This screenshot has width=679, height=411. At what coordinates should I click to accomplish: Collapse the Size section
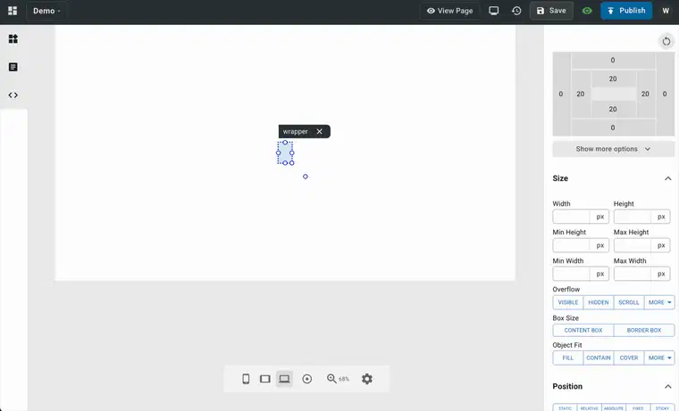(x=667, y=178)
